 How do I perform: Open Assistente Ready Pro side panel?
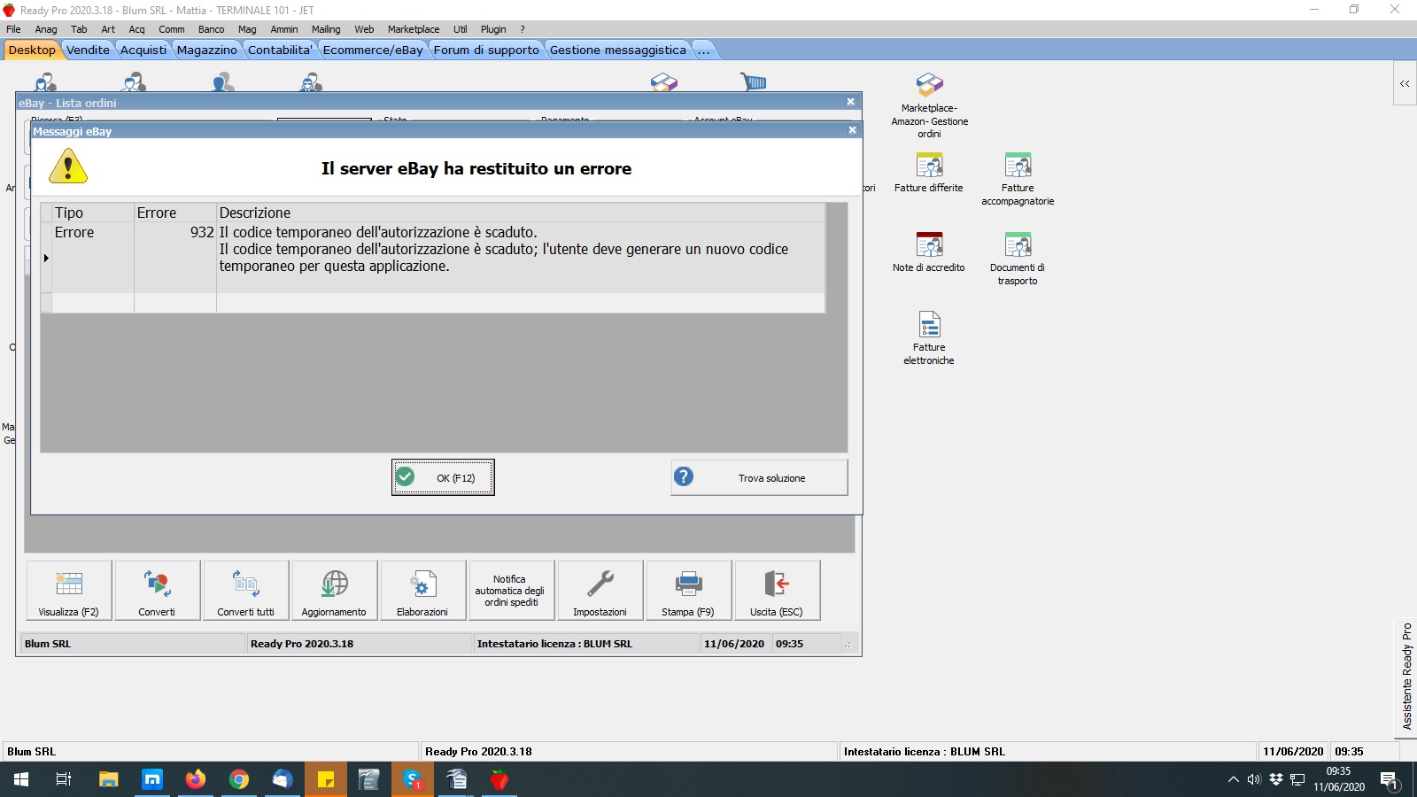point(1406,677)
